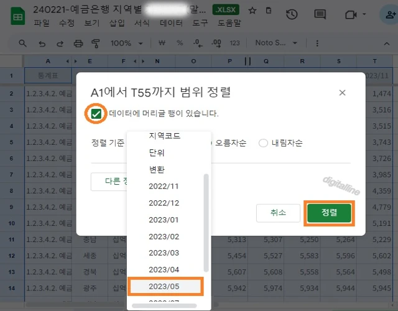Open version history clock icon
The height and width of the screenshot is (311, 398).
[292, 14]
